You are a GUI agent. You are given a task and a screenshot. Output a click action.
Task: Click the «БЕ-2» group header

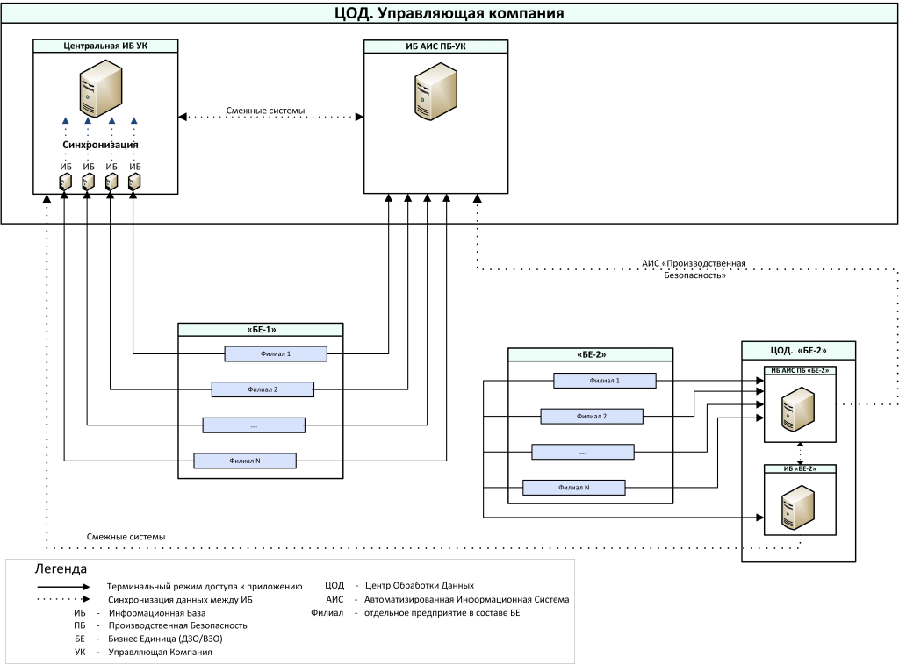[x=591, y=355]
